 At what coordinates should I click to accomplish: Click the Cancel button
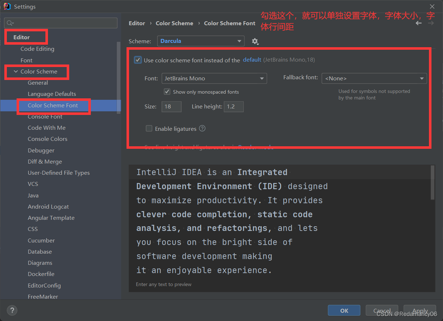[x=382, y=311]
